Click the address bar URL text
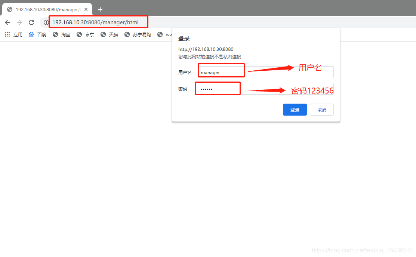Viewport: 416px width, 257px height. (x=96, y=22)
